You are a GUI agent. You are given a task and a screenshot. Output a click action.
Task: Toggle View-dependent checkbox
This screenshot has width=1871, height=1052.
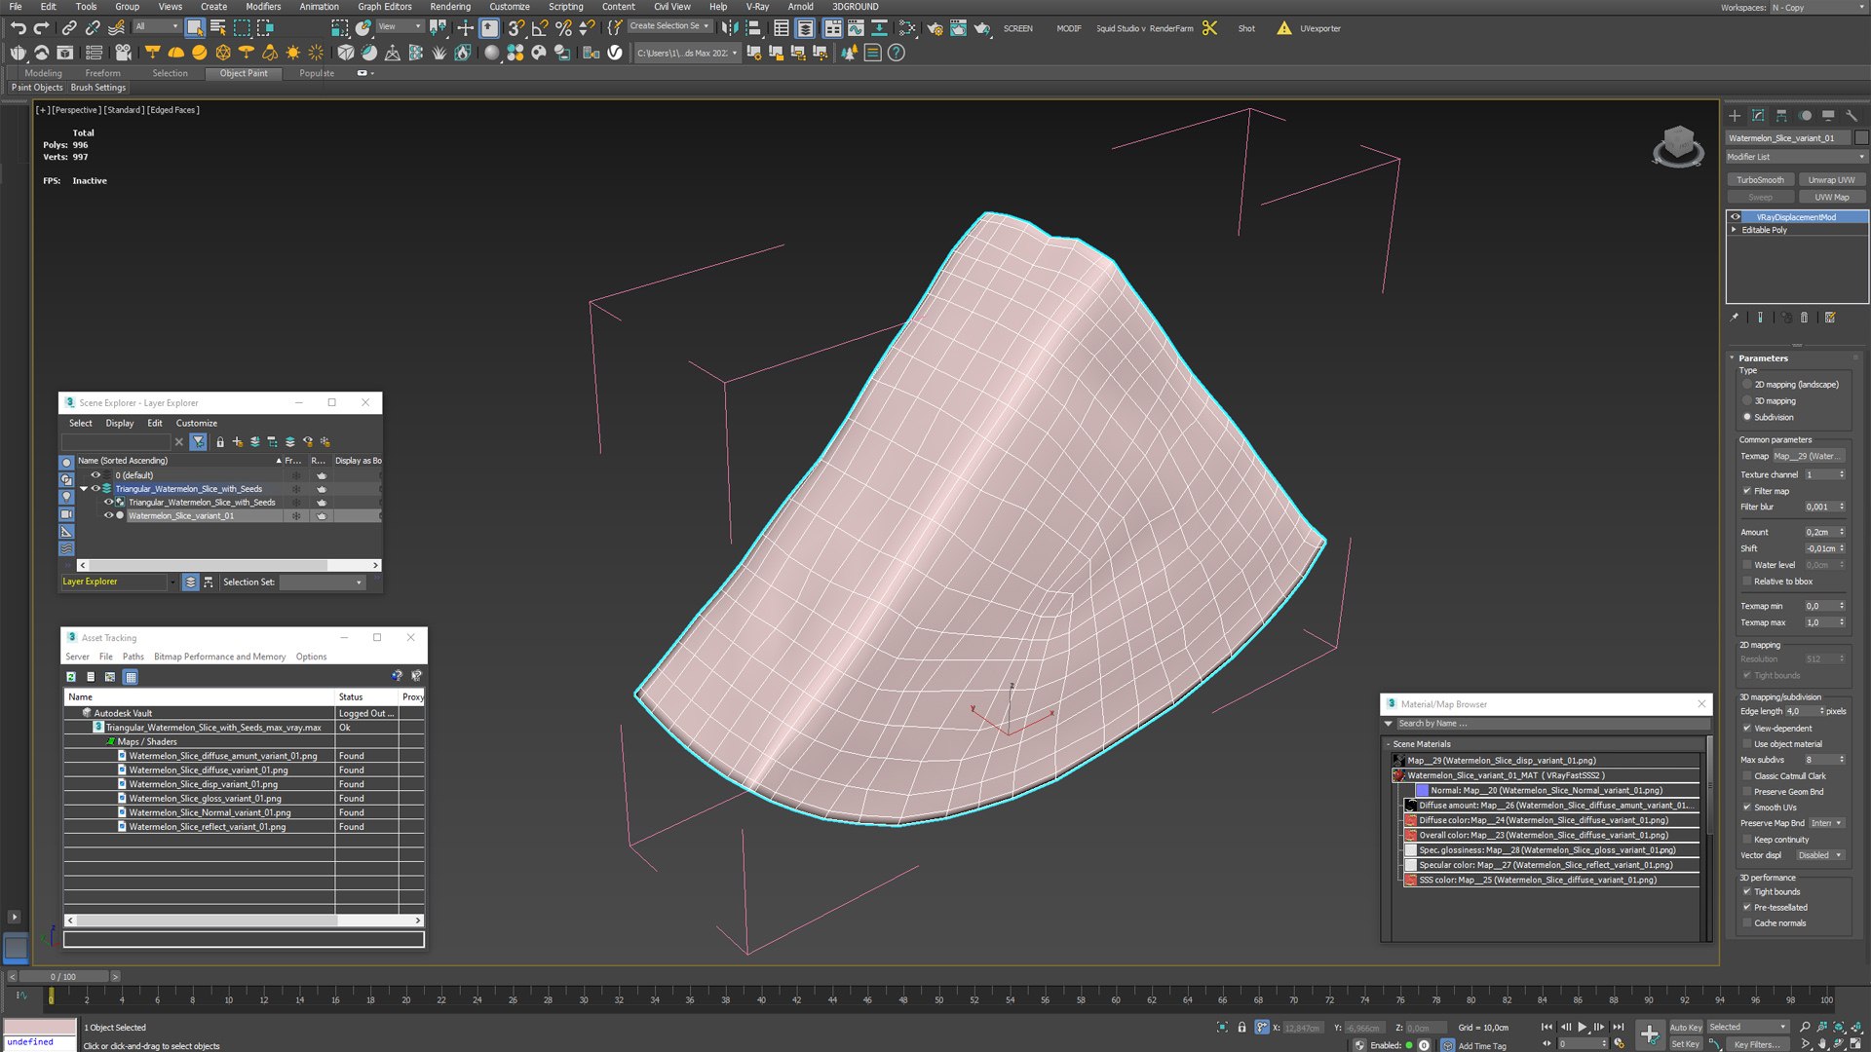1747,729
